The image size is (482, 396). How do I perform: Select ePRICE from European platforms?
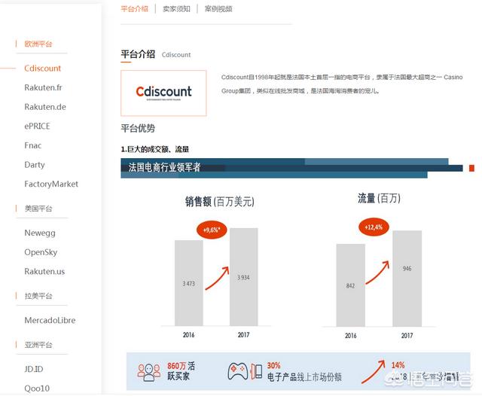[37, 126]
